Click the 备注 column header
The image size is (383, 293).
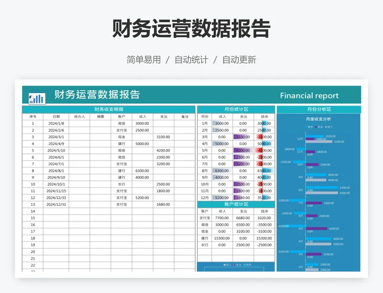pos(185,117)
